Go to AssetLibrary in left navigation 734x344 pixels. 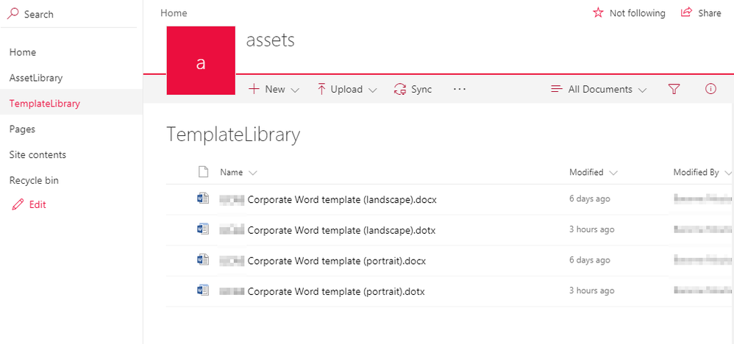(x=35, y=78)
